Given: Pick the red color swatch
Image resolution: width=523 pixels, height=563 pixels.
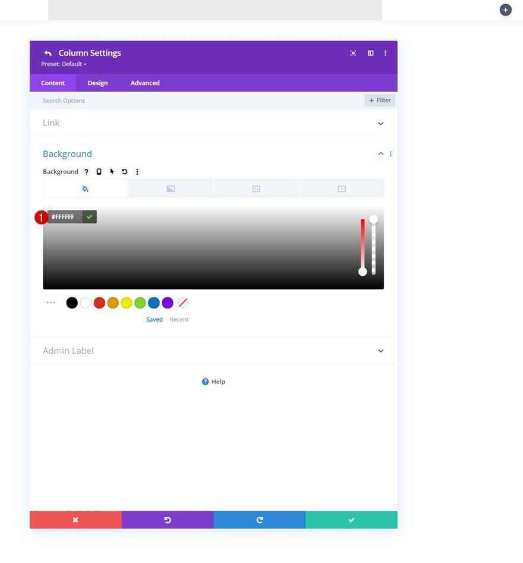Looking at the screenshot, I should 99,303.
